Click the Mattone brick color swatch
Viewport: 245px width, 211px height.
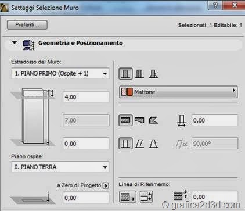coord(127,92)
